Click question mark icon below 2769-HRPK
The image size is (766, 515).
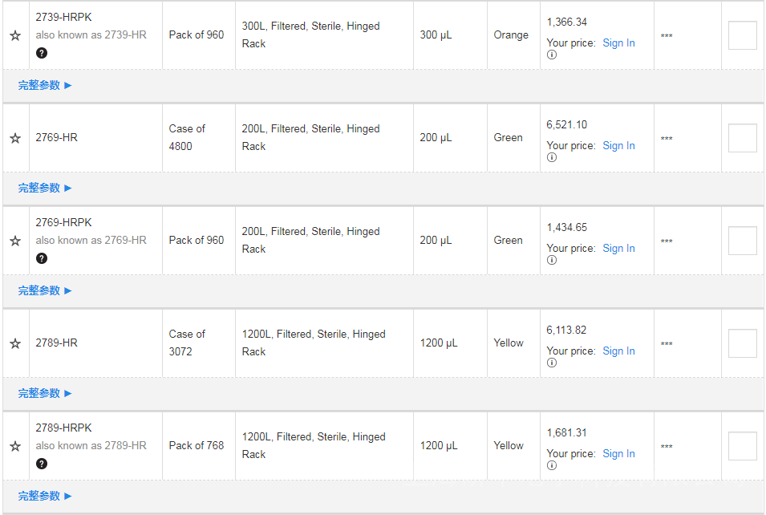point(42,258)
